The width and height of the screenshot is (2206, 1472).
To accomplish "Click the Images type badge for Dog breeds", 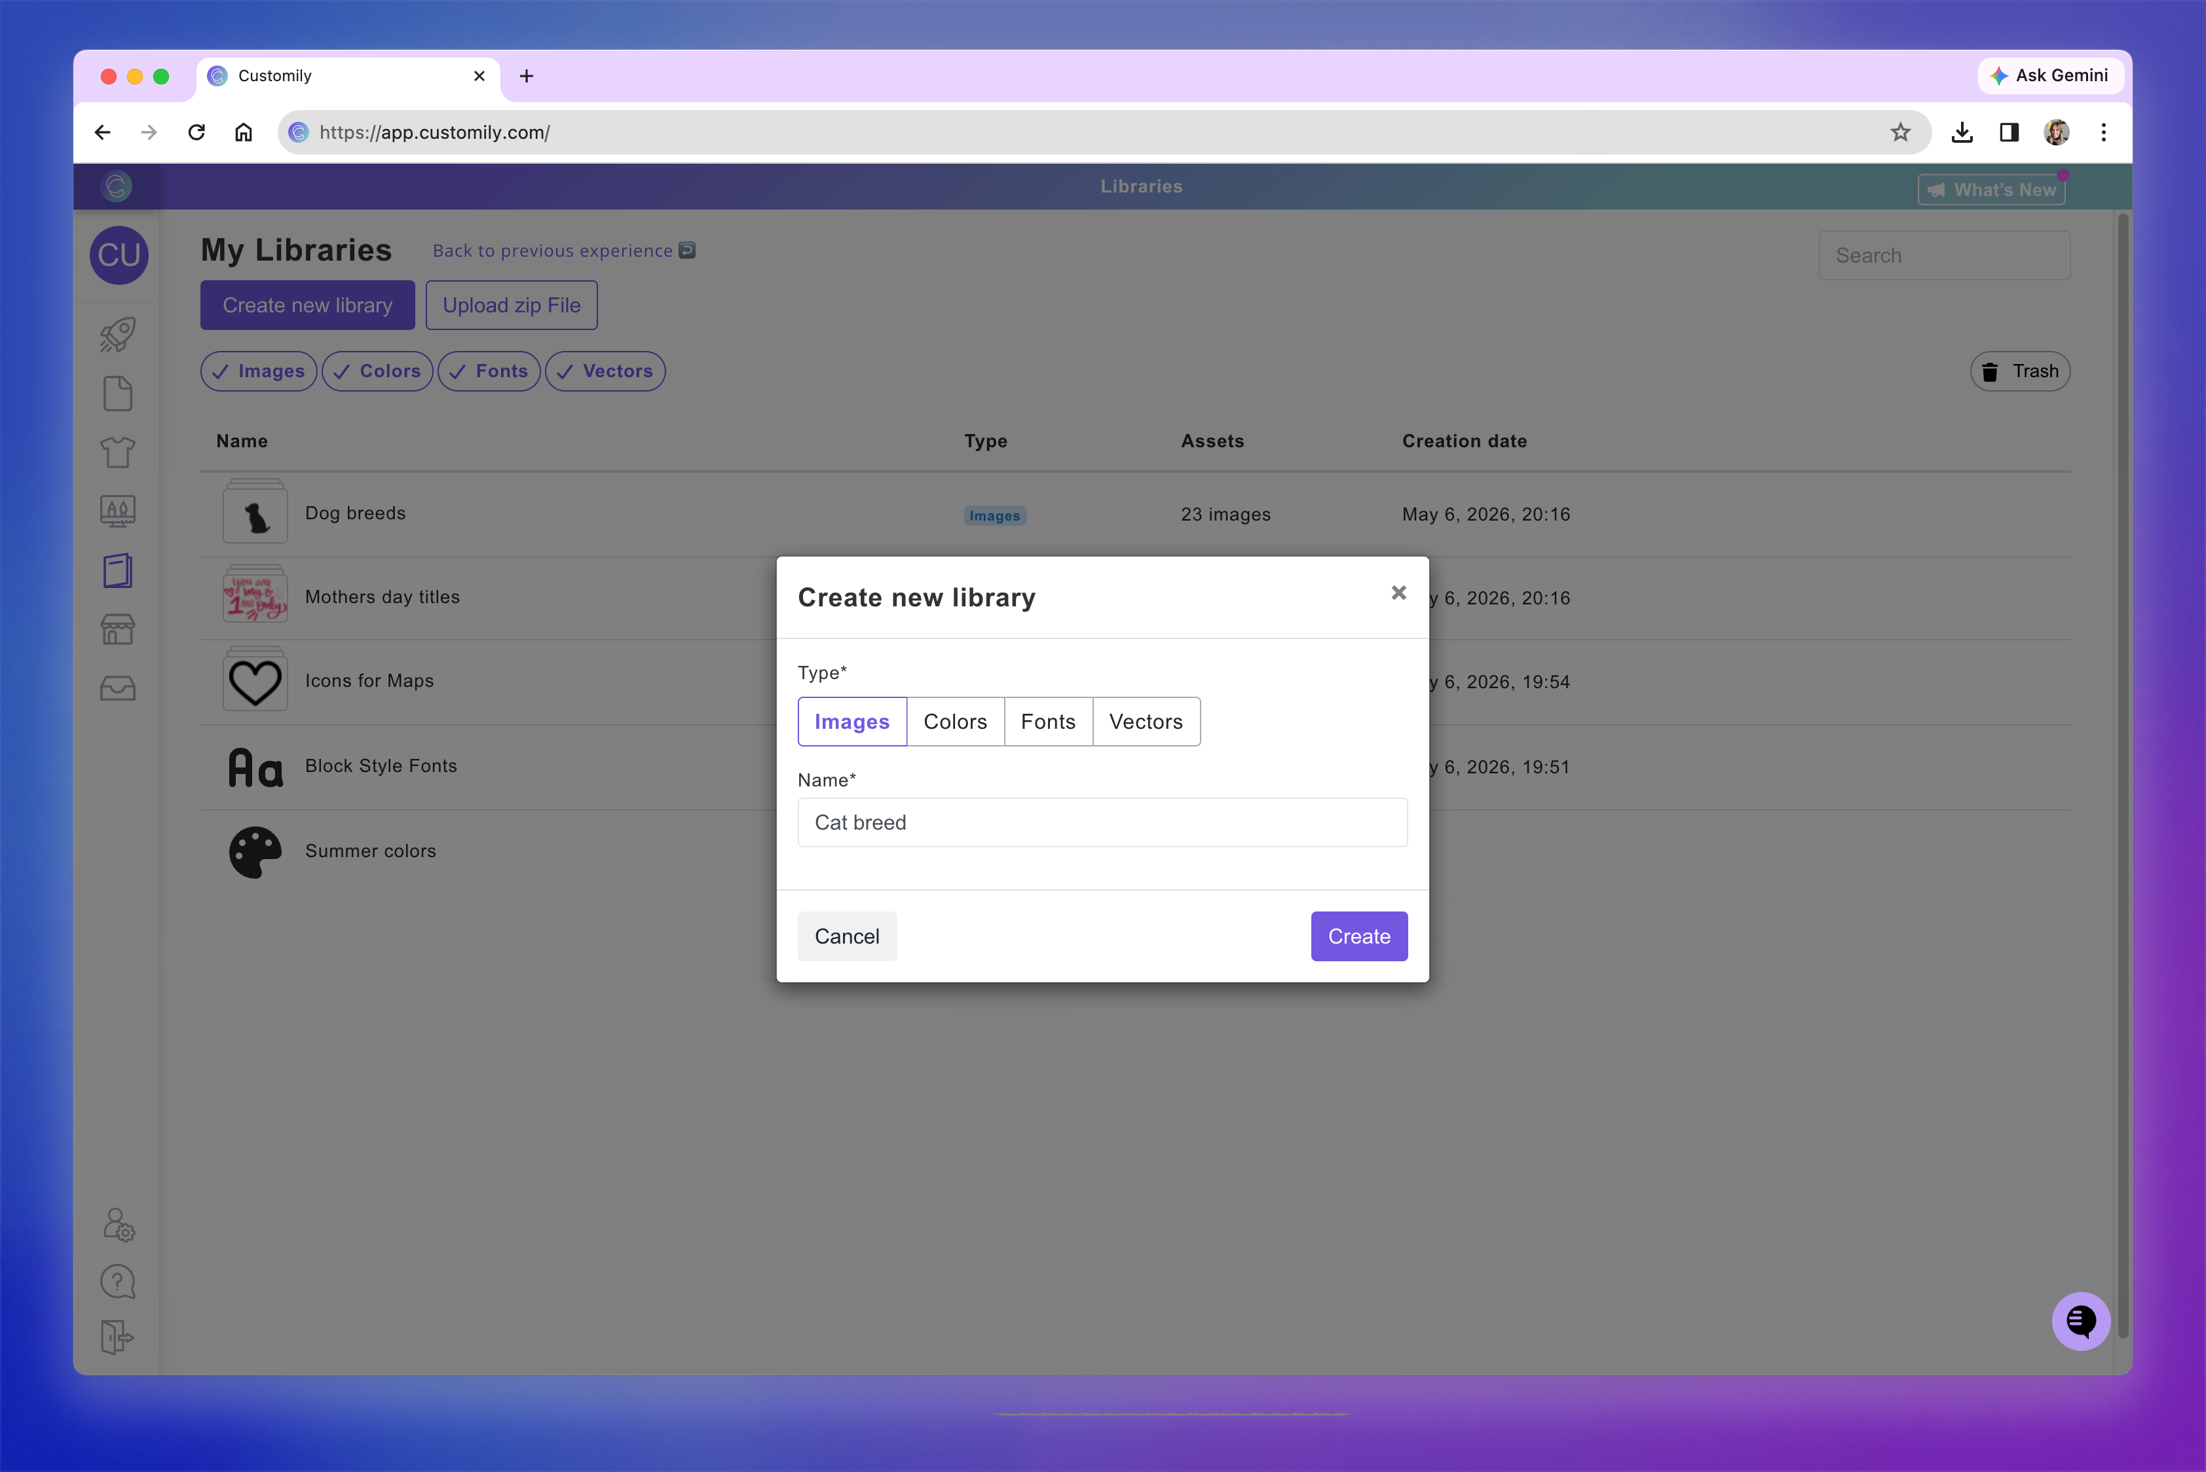I will click(x=994, y=515).
